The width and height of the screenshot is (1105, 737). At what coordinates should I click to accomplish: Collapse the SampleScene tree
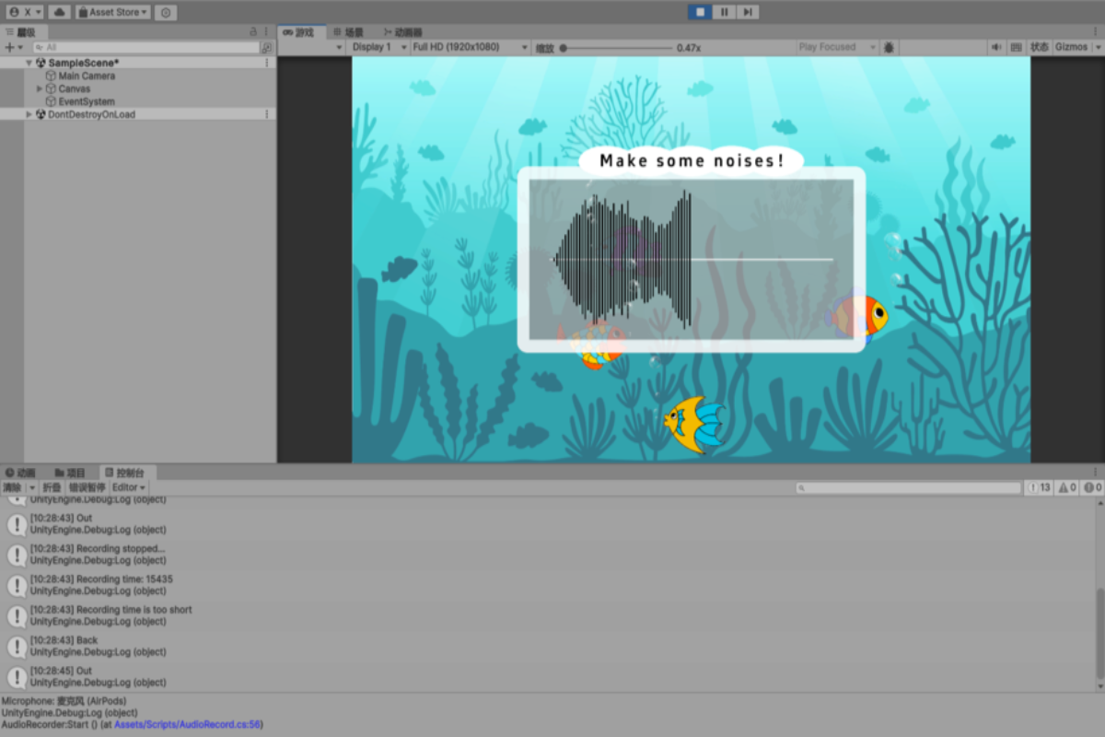point(29,63)
